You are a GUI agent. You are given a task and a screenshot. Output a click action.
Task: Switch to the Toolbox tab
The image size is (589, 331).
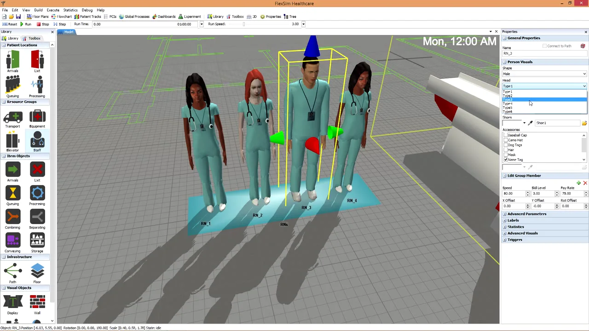pos(32,38)
